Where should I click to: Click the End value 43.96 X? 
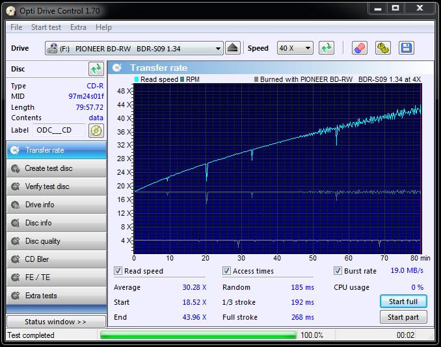click(194, 317)
